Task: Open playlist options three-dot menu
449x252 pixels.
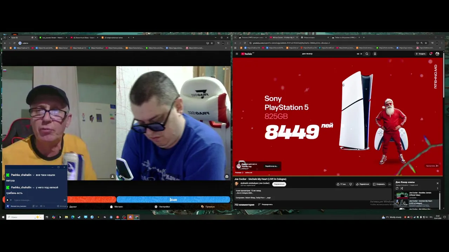Action: [x=437, y=188]
